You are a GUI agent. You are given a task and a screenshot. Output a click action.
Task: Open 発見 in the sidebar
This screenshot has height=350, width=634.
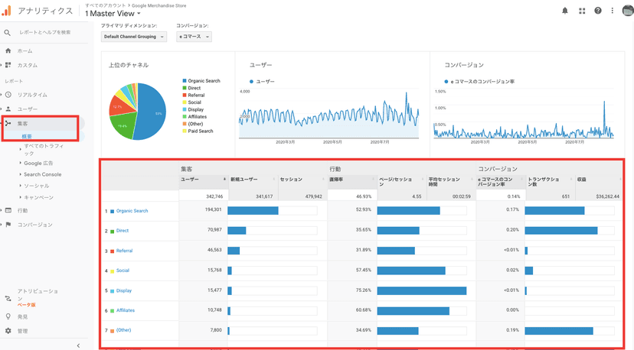coord(22,317)
